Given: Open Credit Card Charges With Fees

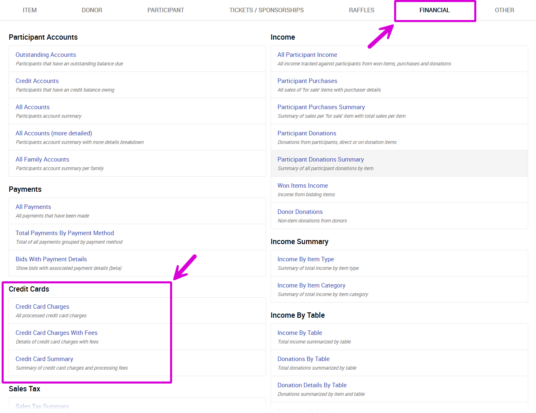Looking at the screenshot, I should pyautogui.click(x=56, y=333).
